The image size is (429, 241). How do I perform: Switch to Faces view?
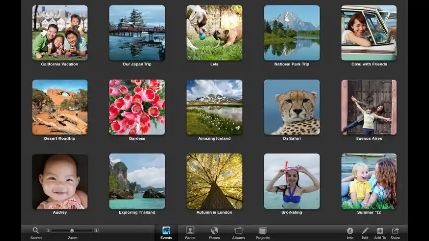tap(190, 230)
